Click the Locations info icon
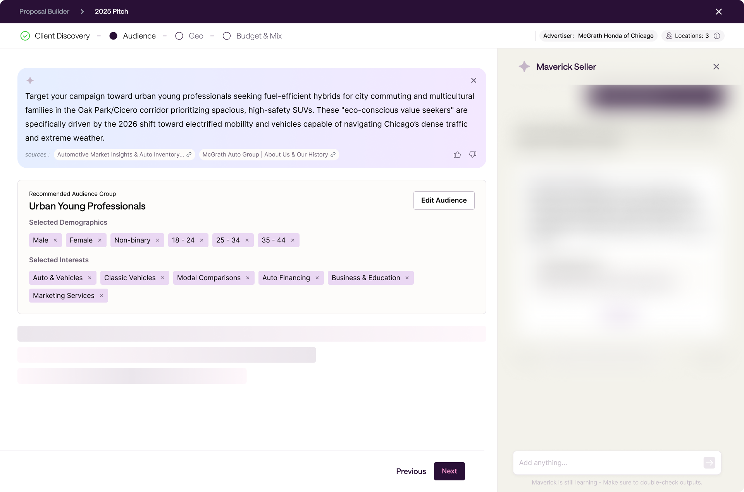This screenshot has height=492, width=744. (x=717, y=36)
